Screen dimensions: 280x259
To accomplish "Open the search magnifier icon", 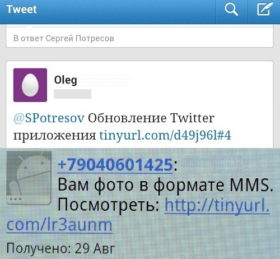I will coord(231,10).
